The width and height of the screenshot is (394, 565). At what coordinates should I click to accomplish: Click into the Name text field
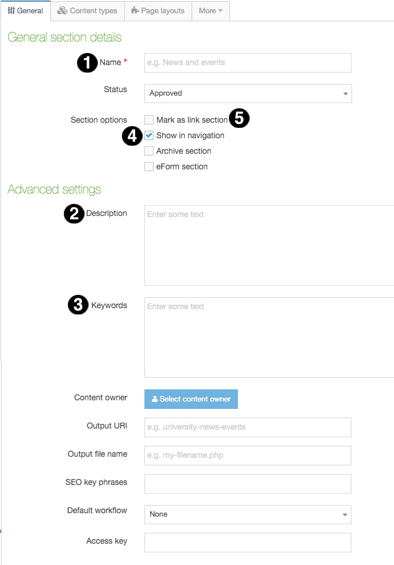point(247,63)
